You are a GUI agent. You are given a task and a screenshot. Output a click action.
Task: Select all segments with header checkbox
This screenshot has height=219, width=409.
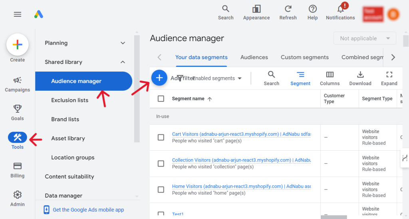[x=161, y=99]
